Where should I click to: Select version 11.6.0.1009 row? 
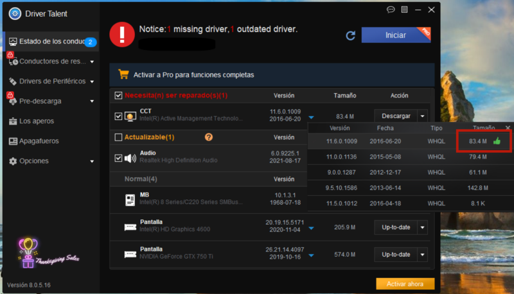click(x=409, y=141)
